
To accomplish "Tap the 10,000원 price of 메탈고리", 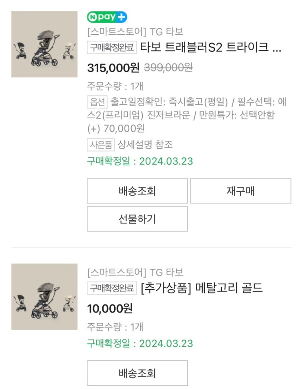I will (110, 309).
